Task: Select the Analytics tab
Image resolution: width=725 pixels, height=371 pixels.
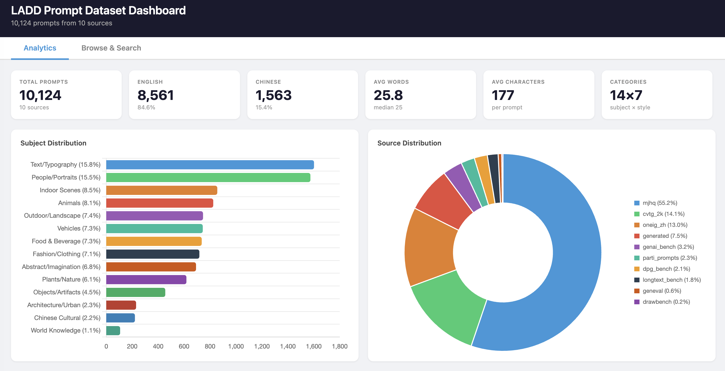Action: click(x=40, y=48)
